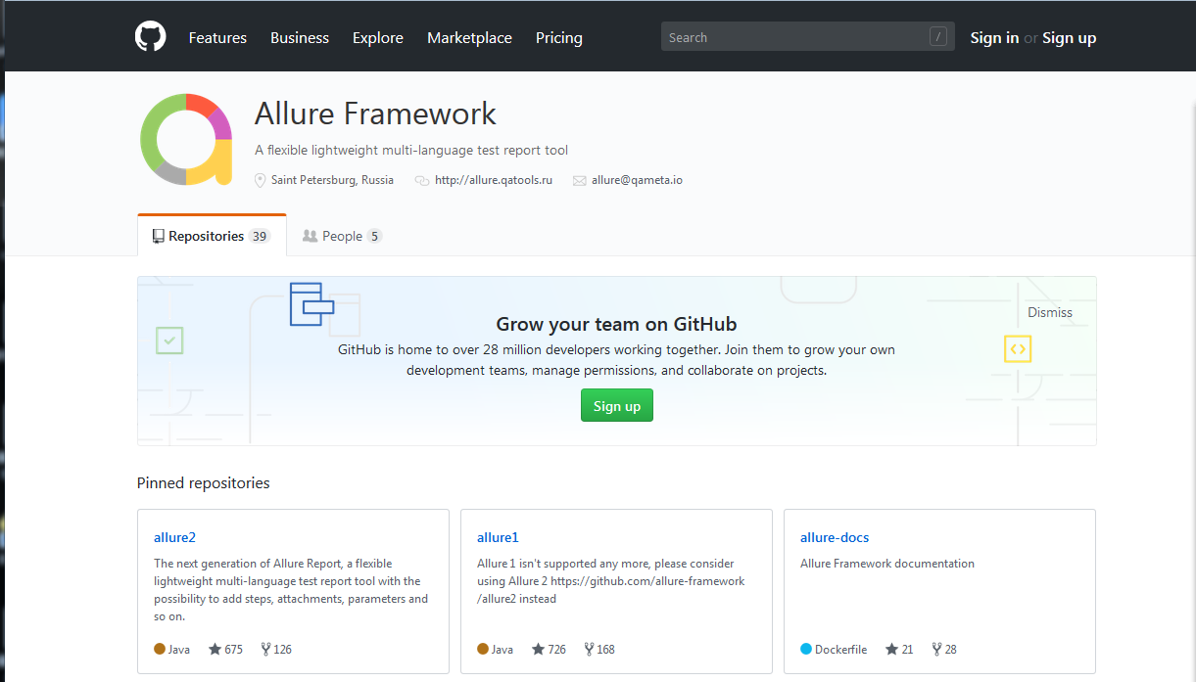This screenshot has width=1196, height=682.
Task: Click the location pin icon by Saint Petersburg
Action: coord(260,180)
